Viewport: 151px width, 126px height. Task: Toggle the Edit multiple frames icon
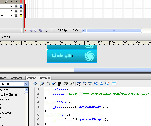(41, 30)
